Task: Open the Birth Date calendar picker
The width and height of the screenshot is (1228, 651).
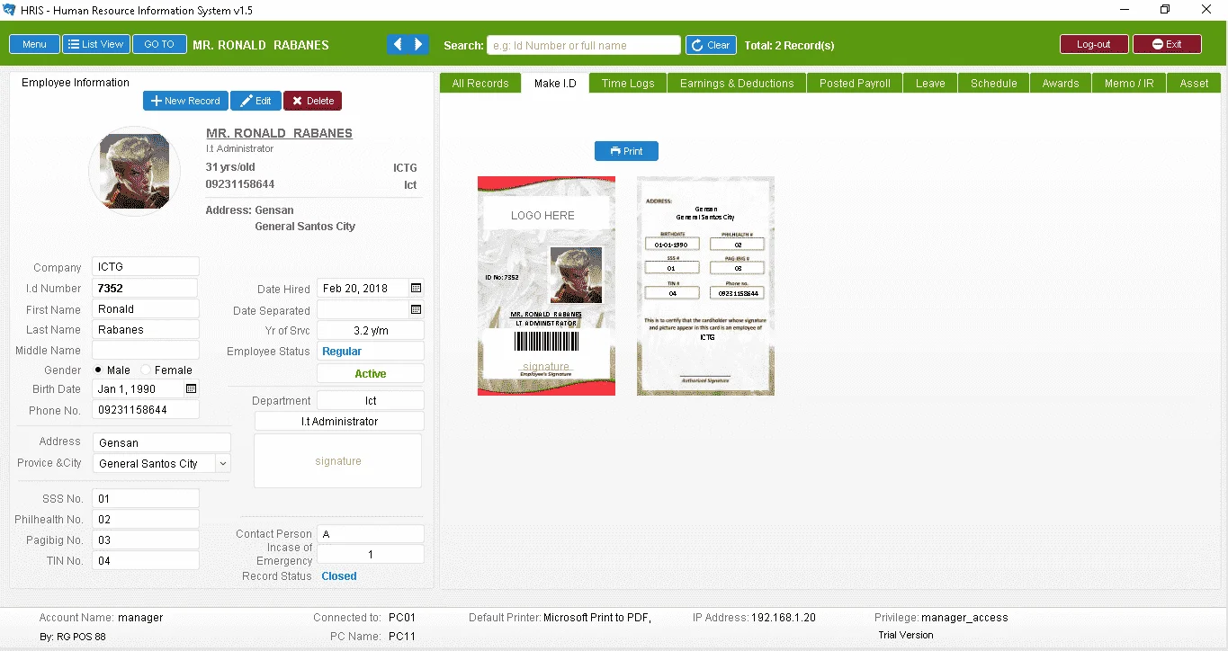Action: coord(191,389)
